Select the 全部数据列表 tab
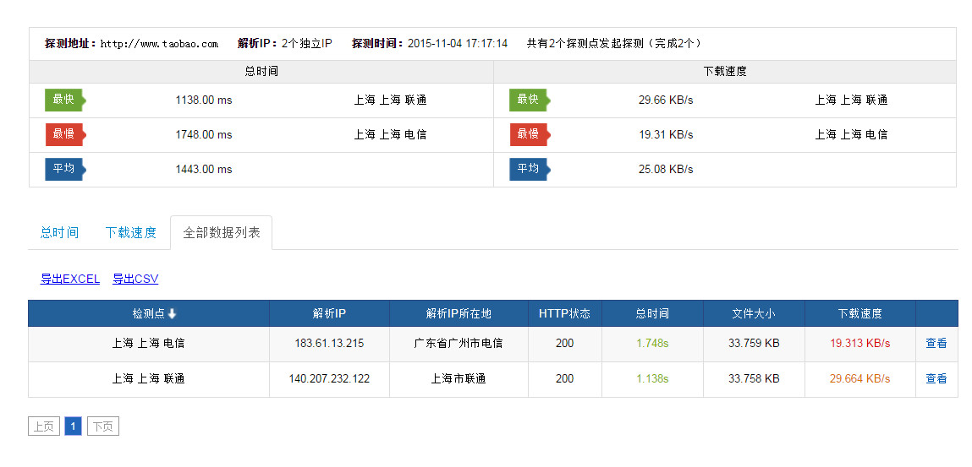Viewport: 972px width, 467px height. [x=222, y=233]
